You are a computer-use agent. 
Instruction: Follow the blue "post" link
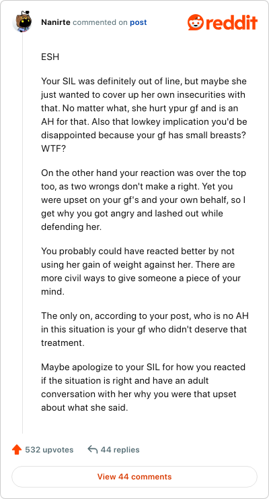(139, 23)
